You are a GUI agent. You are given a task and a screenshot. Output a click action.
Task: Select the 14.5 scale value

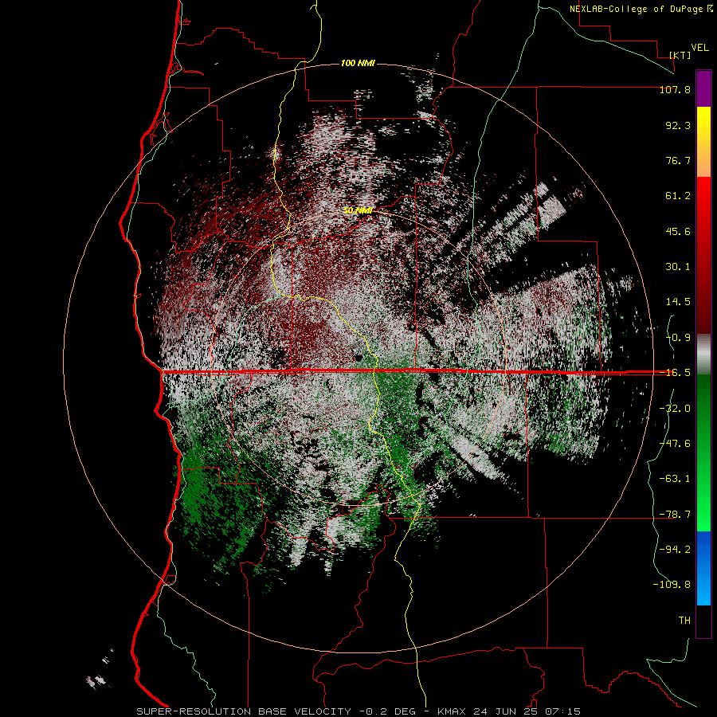[x=678, y=302]
